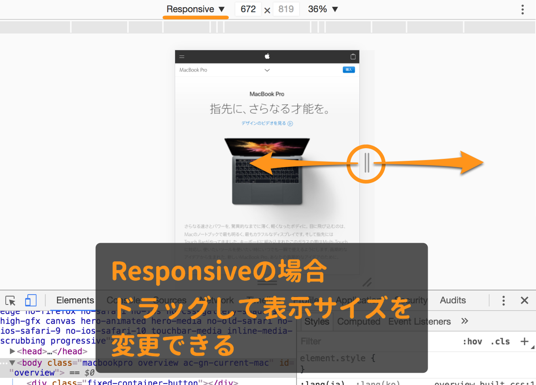Expand the MacBook Pro local nav chevron

coord(267,70)
